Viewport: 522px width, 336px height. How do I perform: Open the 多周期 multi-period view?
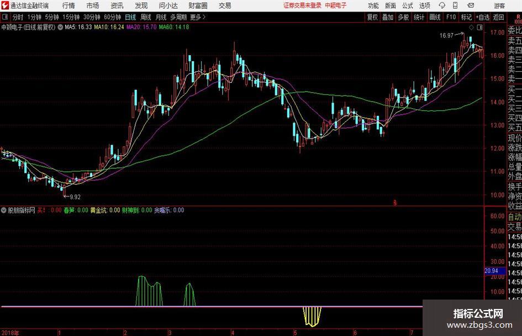pyautogui.click(x=178, y=17)
